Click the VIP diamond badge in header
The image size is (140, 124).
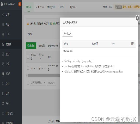point(118,7)
